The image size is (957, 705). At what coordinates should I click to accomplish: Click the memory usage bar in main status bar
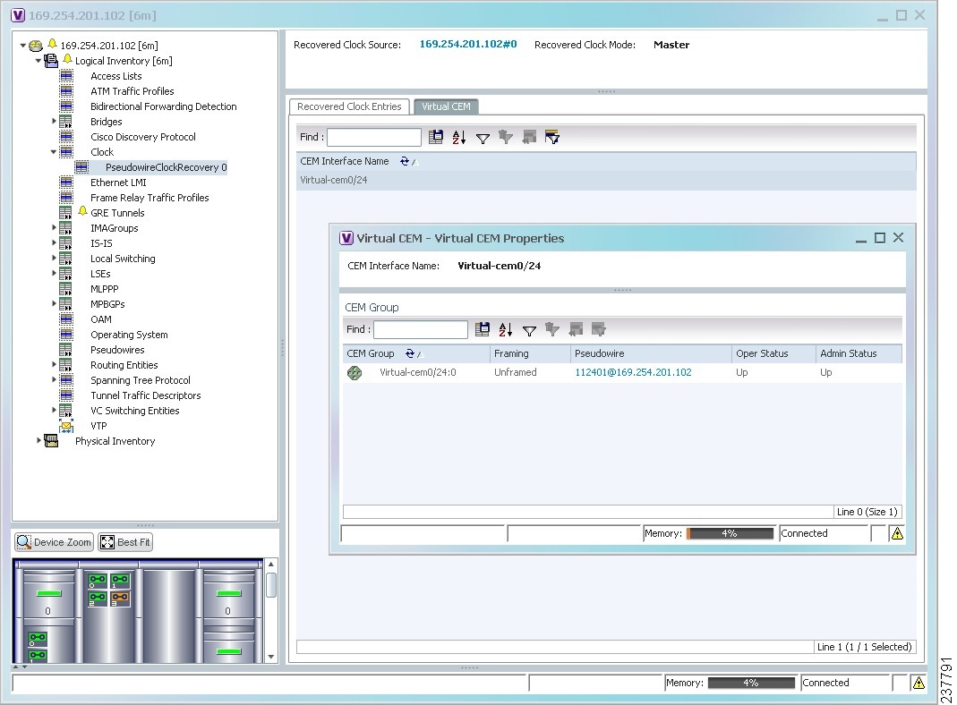(751, 683)
